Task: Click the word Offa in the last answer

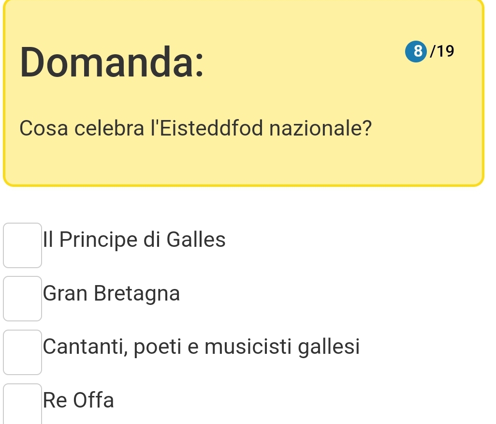Action: 94,400
